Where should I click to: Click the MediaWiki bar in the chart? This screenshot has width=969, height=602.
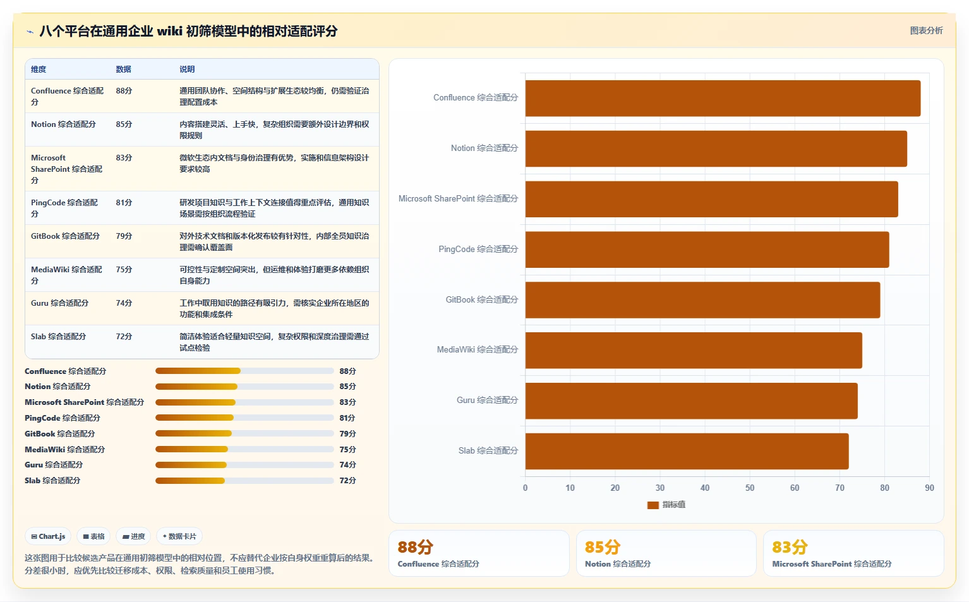[694, 351]
